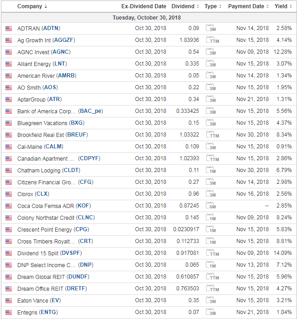
Task: Click the TTM type icon for Brookfield Real Est
Action: point(212,135)
